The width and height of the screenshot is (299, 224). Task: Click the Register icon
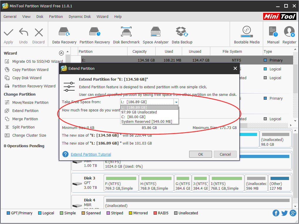pyautogui.click(x=289, y=32)
